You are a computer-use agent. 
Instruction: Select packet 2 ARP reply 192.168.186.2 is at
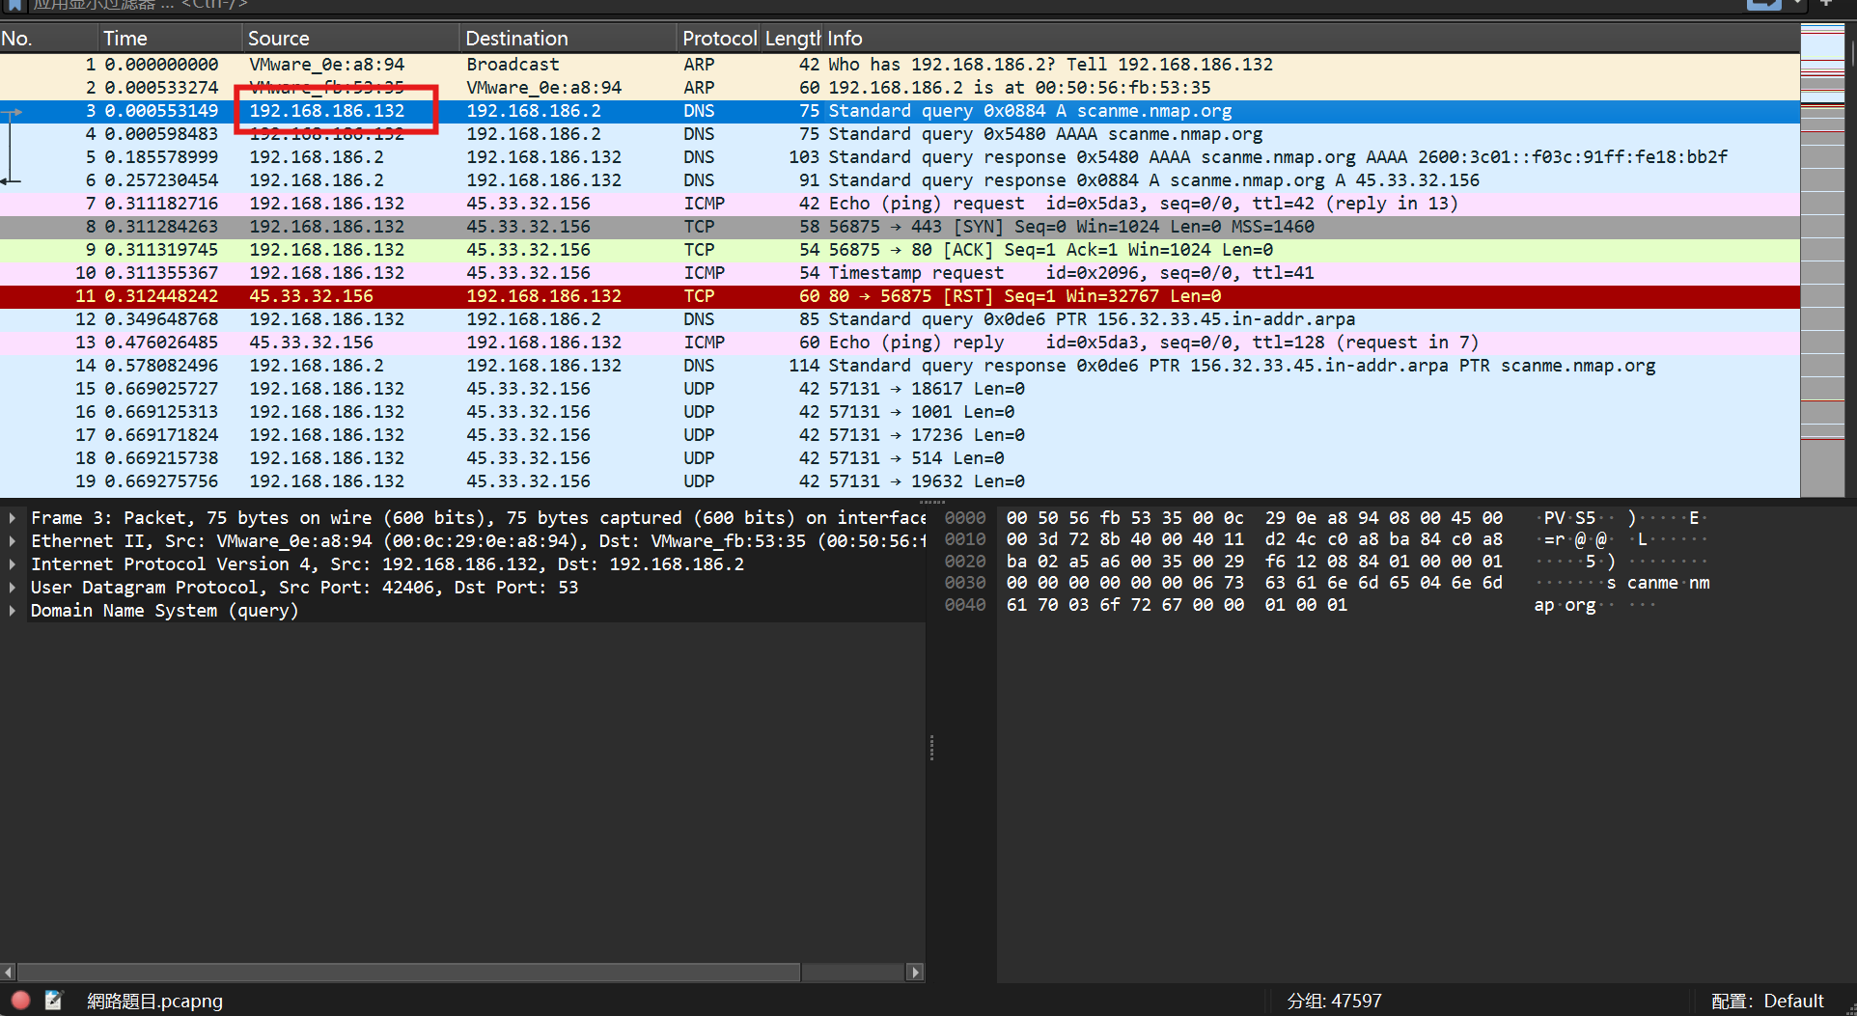(900, 88)
